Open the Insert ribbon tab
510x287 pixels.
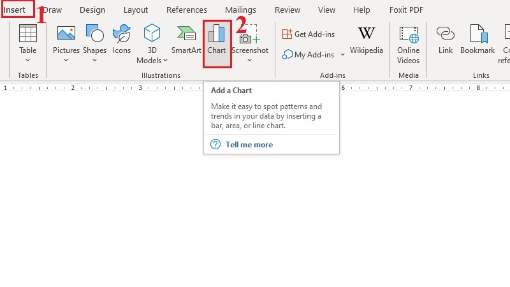coord(14,10)
